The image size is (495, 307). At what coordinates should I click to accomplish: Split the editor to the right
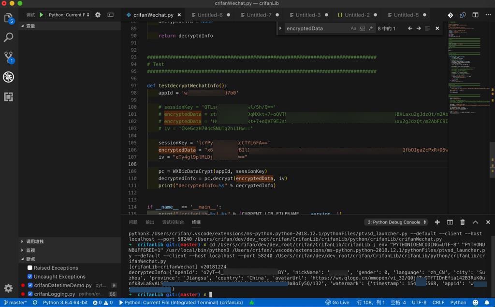tap(475, 15)
